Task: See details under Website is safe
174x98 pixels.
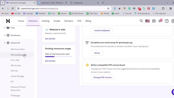Action: point(50,39)
